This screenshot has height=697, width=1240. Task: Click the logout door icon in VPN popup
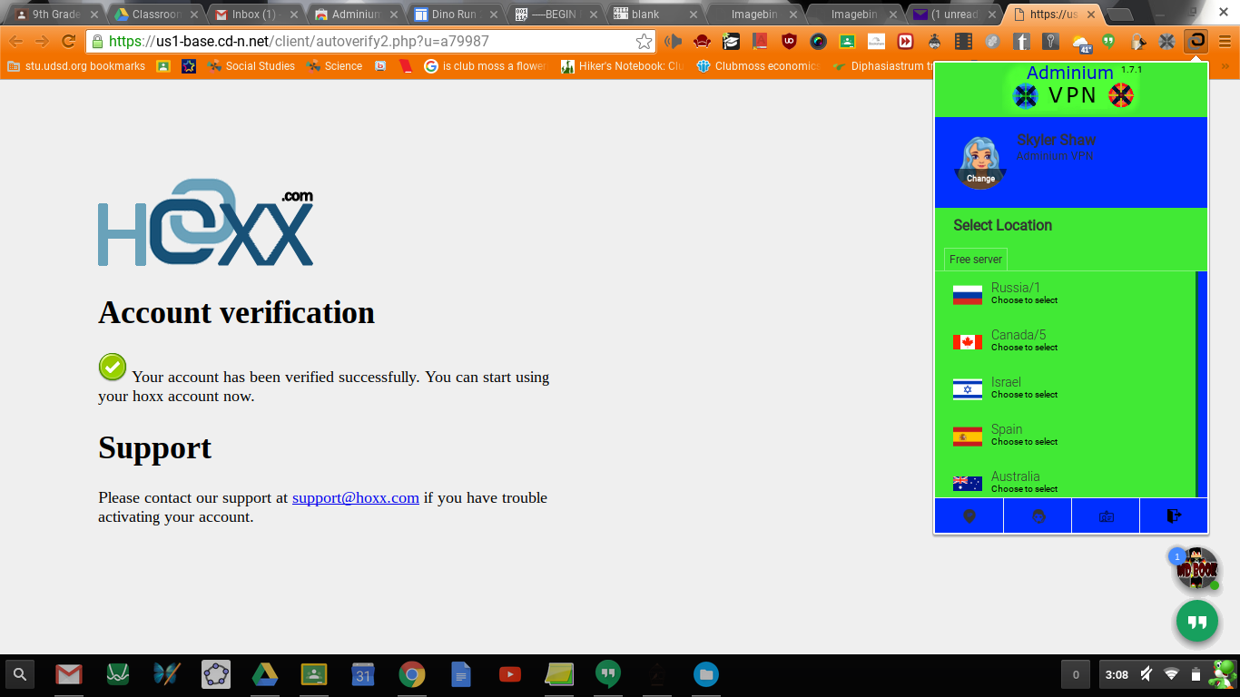1174,515
